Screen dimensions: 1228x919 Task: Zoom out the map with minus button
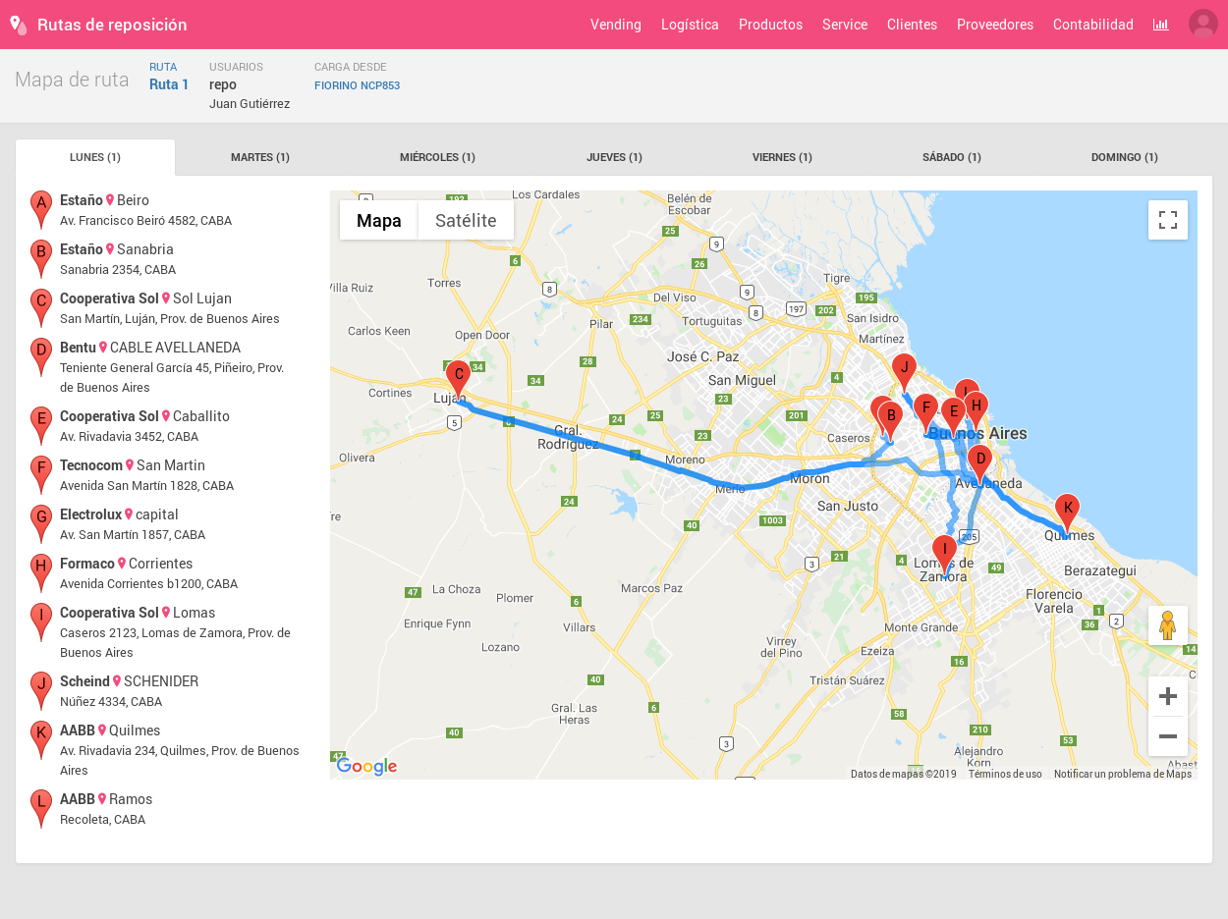(1167, 736)
